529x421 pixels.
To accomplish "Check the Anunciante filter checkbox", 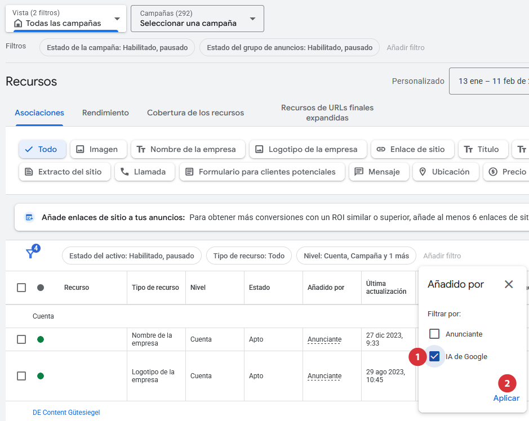I will tap(434, 334).
